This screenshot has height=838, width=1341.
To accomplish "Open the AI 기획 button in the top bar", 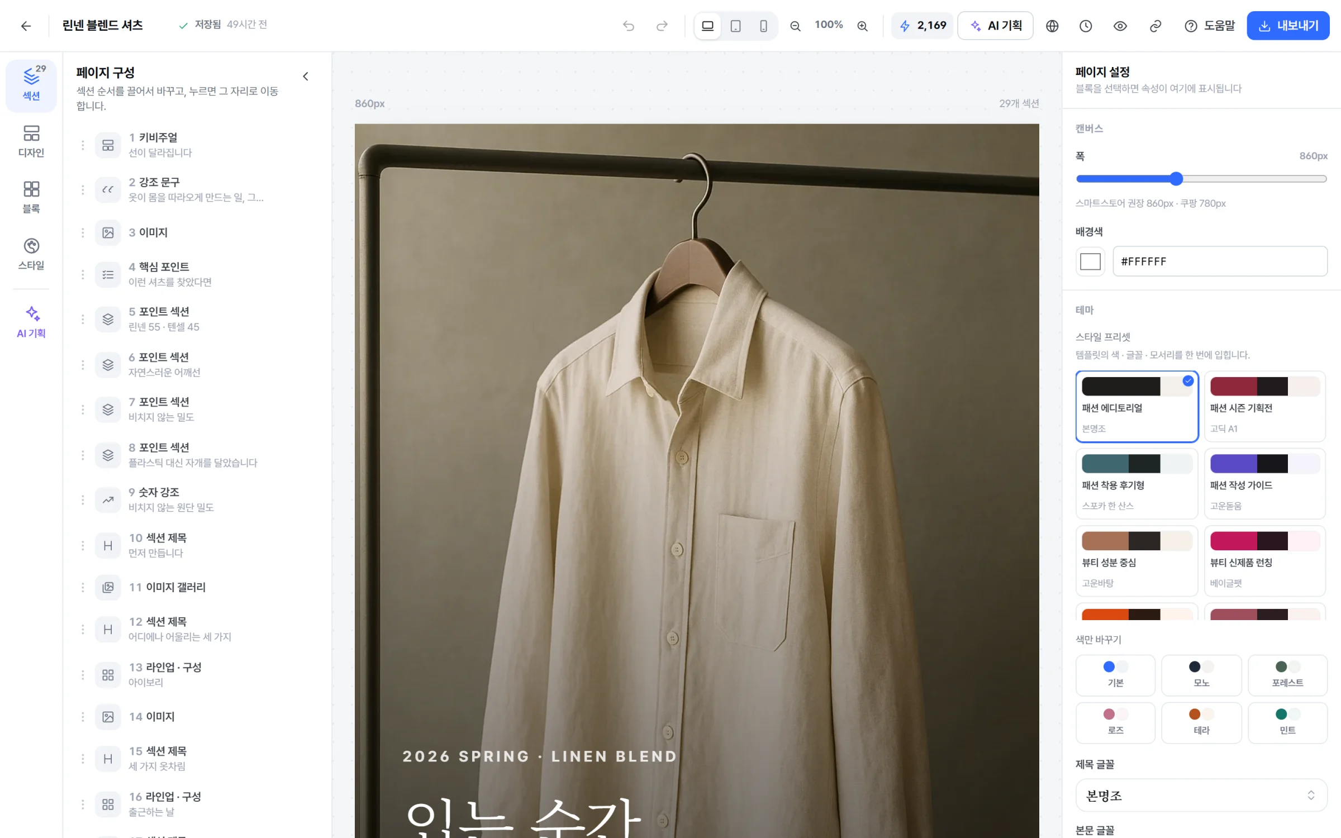I will 996,26.
